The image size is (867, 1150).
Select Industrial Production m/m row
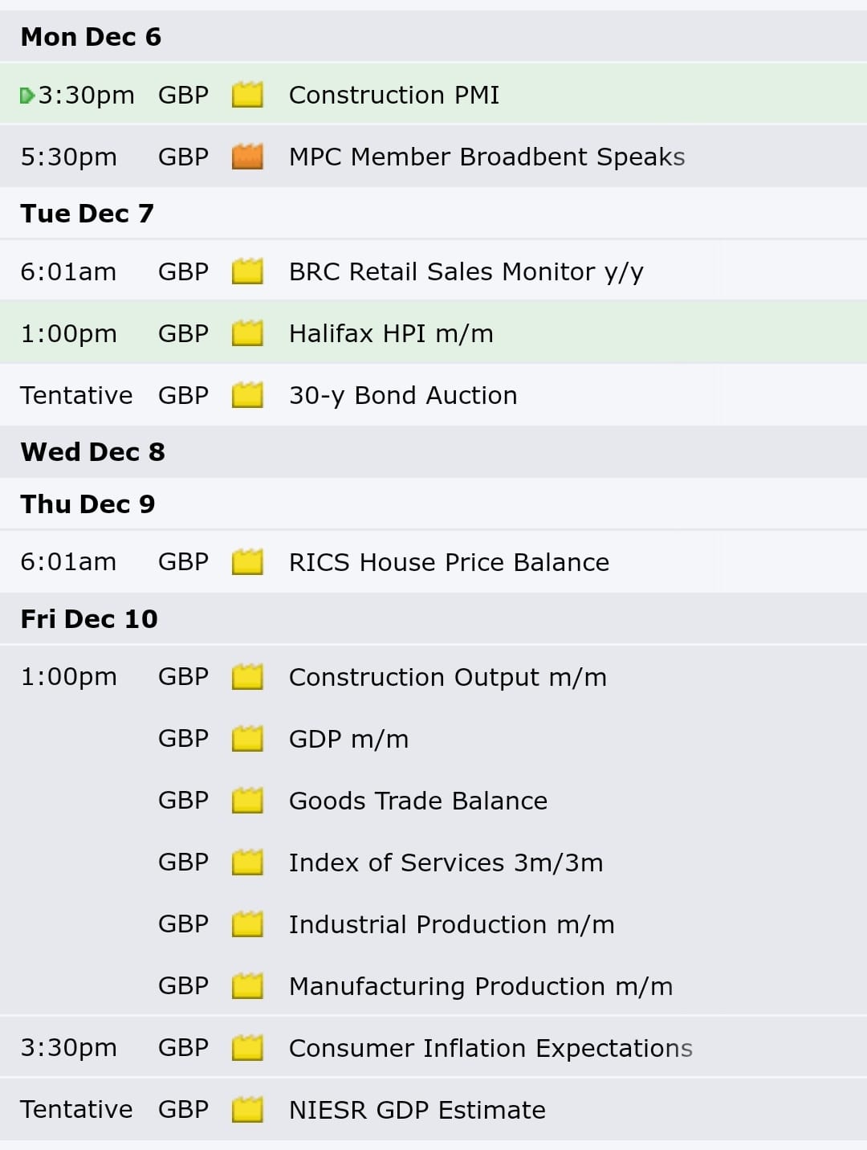coord(433,924)
